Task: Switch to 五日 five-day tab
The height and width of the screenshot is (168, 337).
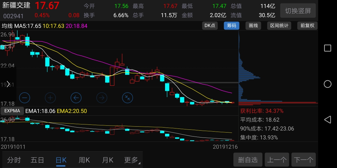Action: [x=37, y=160]
